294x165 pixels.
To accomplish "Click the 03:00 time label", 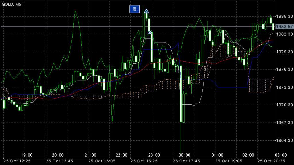I will point(281,155).
